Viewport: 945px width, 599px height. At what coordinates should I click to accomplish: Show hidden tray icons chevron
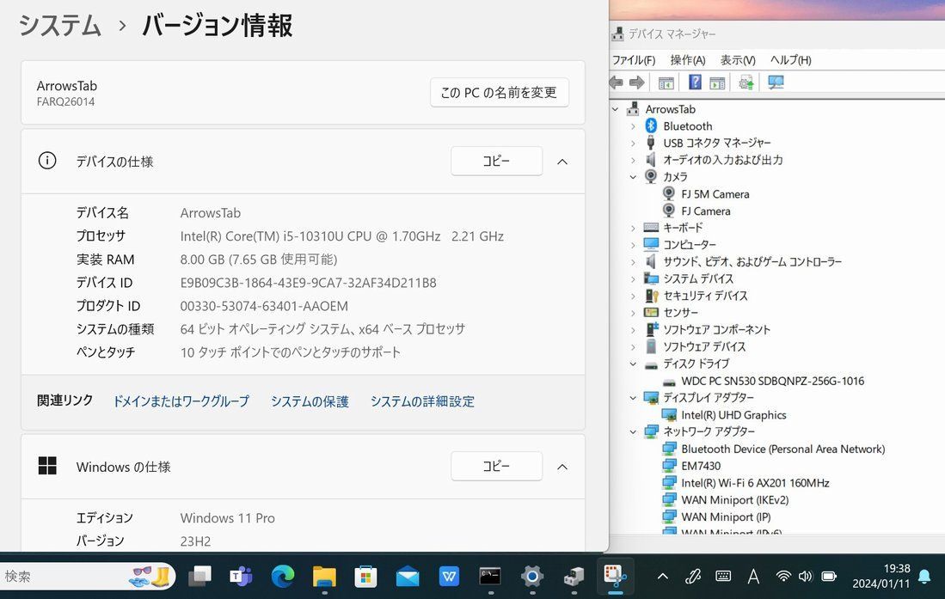pyautogui.click(x=662, y=576)
